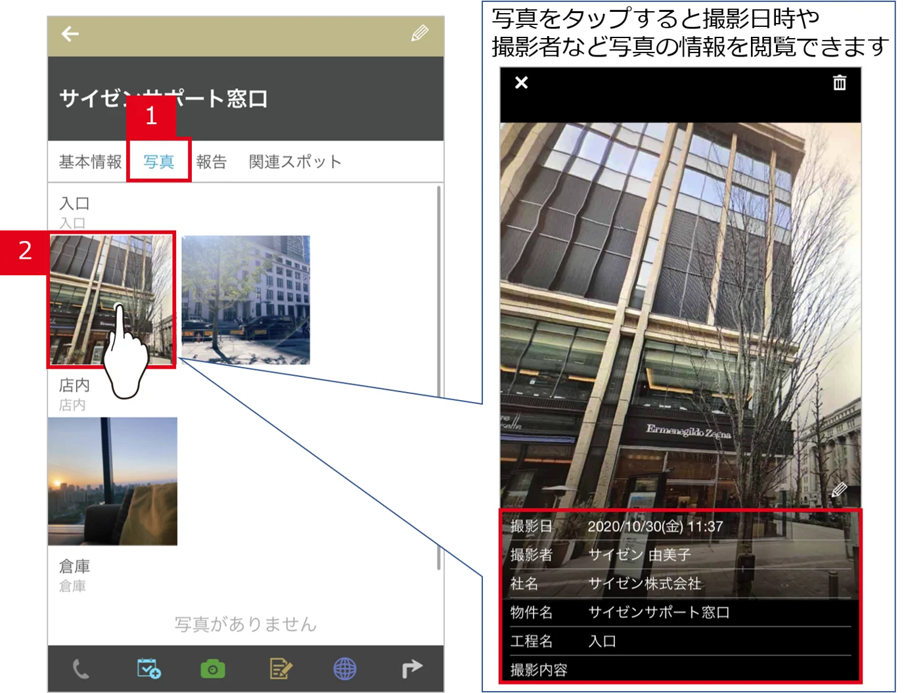Tap the calendar add schedule icon
The height and width of the screenshot is (693, 904).
(x=148, y=669)
